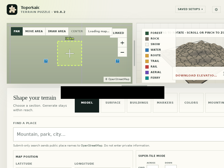Click the Trail color swatch
Viewport: 224px width, 168px height.
click(147, 61)
